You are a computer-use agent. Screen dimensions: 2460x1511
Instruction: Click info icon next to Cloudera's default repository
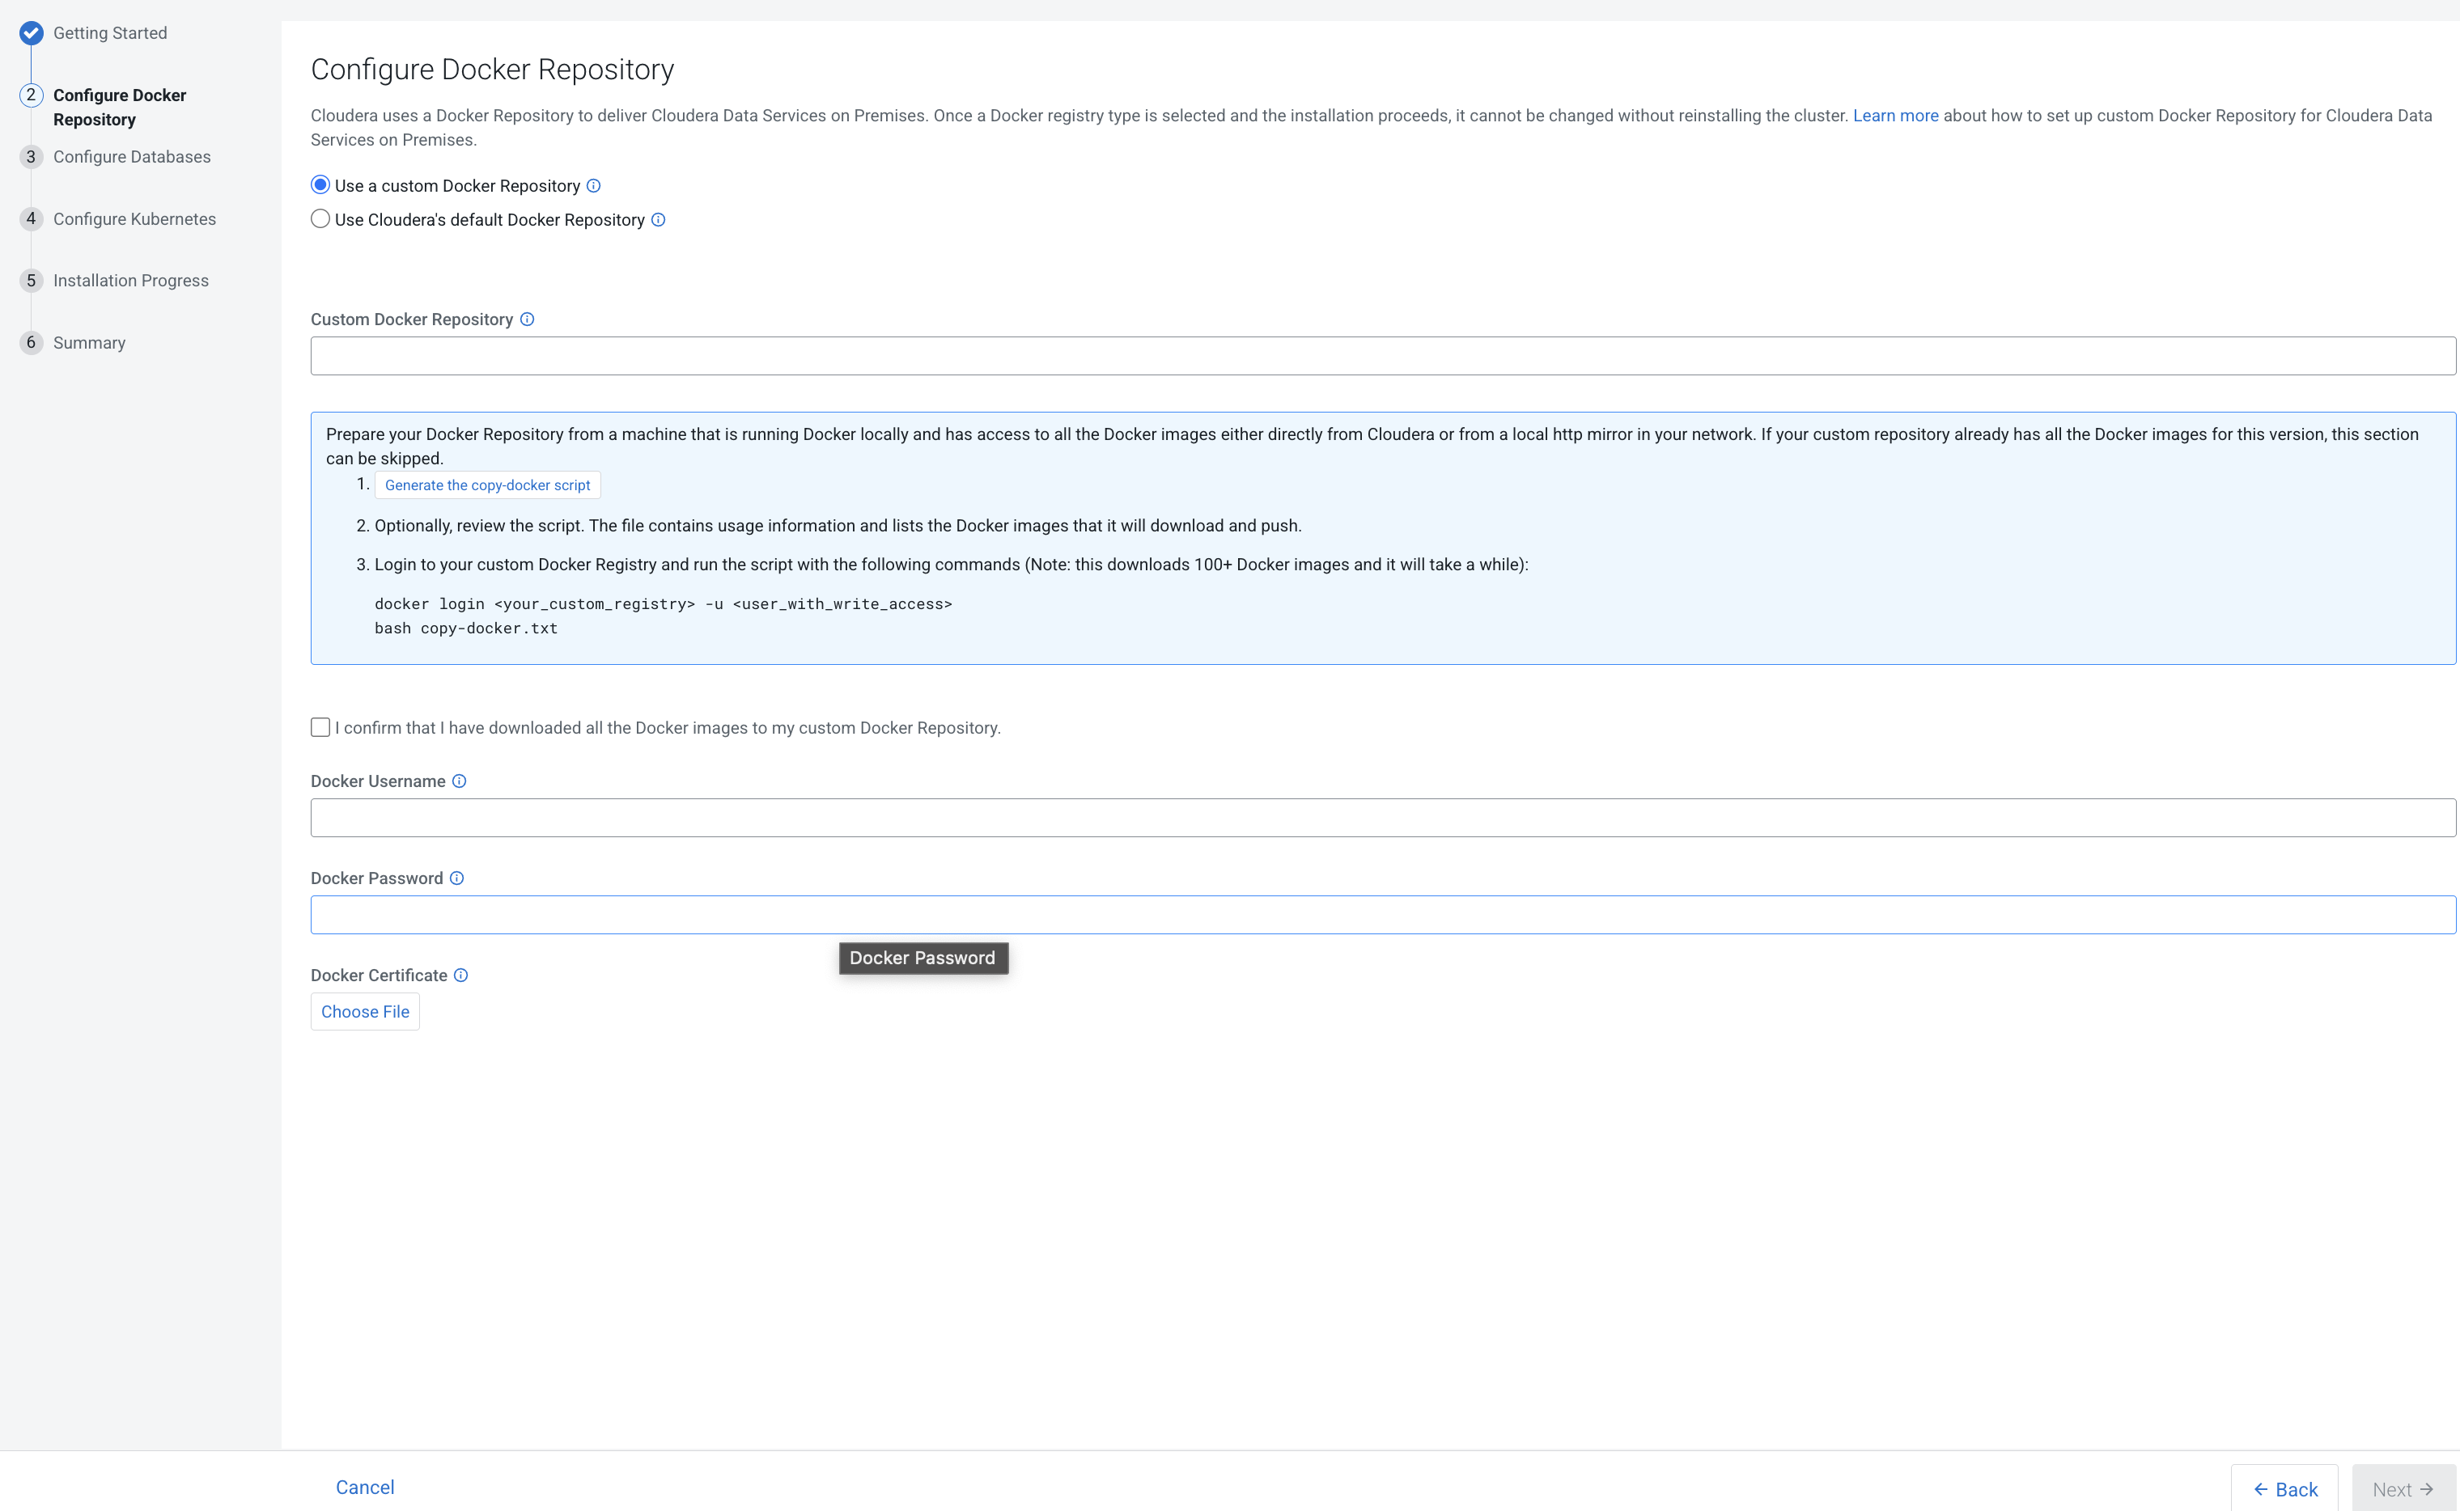(x=658, y=220)
